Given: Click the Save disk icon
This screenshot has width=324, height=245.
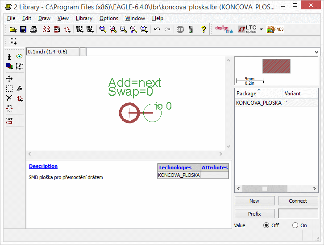Looking at the screenshot, I should [x=23, y=29].
